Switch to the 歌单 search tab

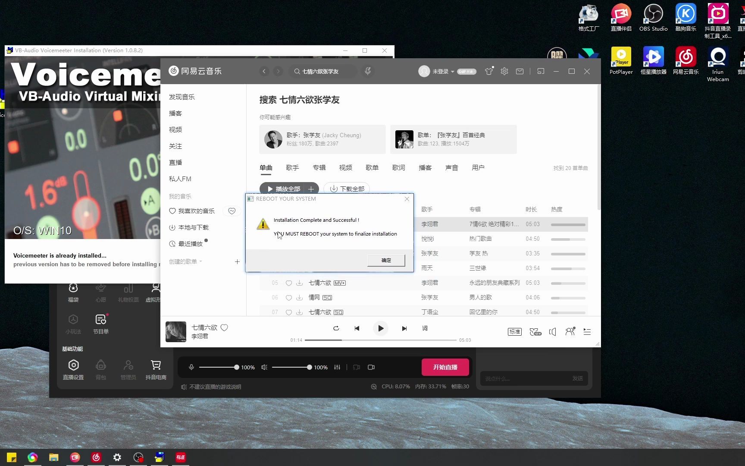(x=372, y=168)
